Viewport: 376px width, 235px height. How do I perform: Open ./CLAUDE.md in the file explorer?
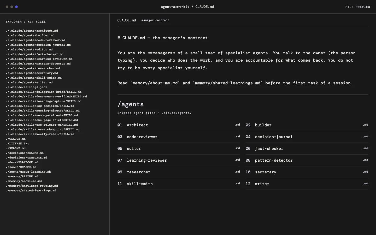point(16,139)
